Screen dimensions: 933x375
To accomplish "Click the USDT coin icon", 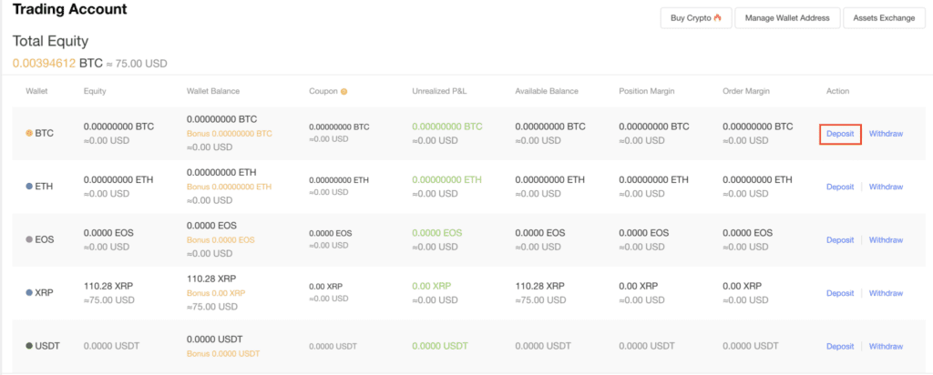I will 30,346.
